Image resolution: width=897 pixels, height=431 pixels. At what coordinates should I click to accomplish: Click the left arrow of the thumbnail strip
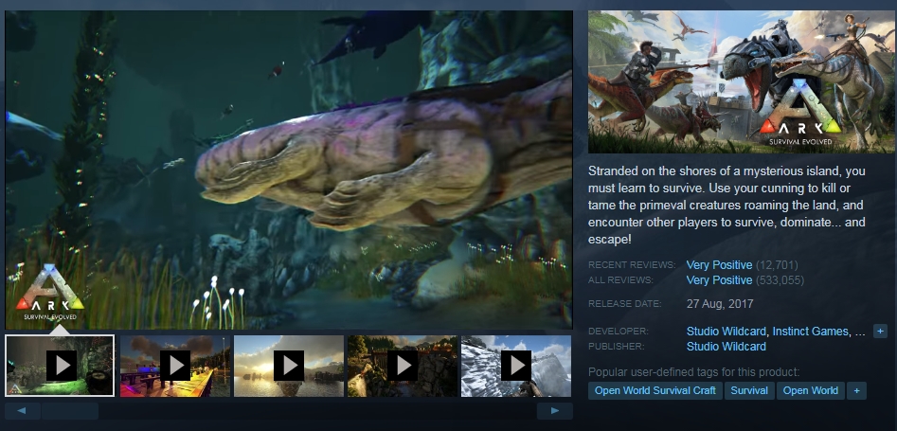point(23,411)
